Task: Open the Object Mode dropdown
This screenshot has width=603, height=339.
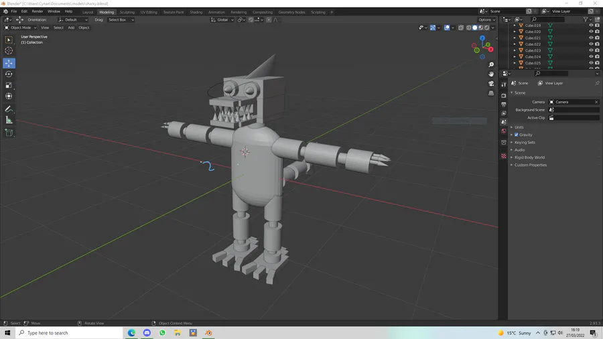Action: point(20,27)
